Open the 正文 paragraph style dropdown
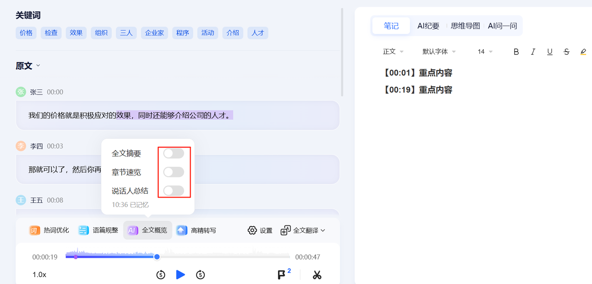 (x=393, y=52)
